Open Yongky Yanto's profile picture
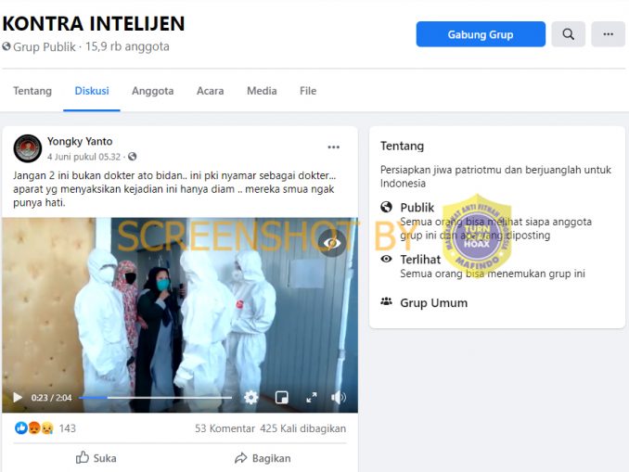 tap(27, 148)
